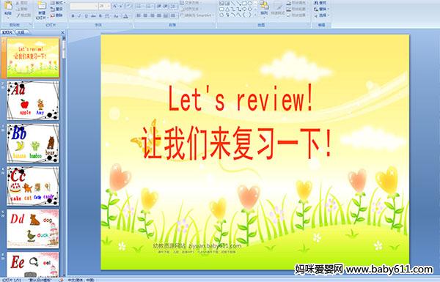Click the Increase Indent icon

(166, 6)
